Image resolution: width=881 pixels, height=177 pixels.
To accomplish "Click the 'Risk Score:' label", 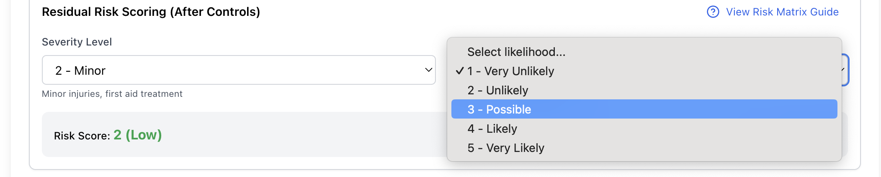I will tap(82, 136).
